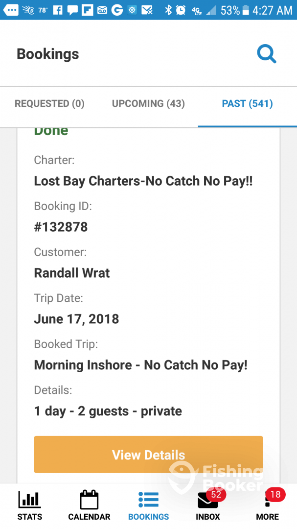297x529 pixels.
Task: Tap the battery indicator icon
Action: pyautogui.click(x=245, y=10)
